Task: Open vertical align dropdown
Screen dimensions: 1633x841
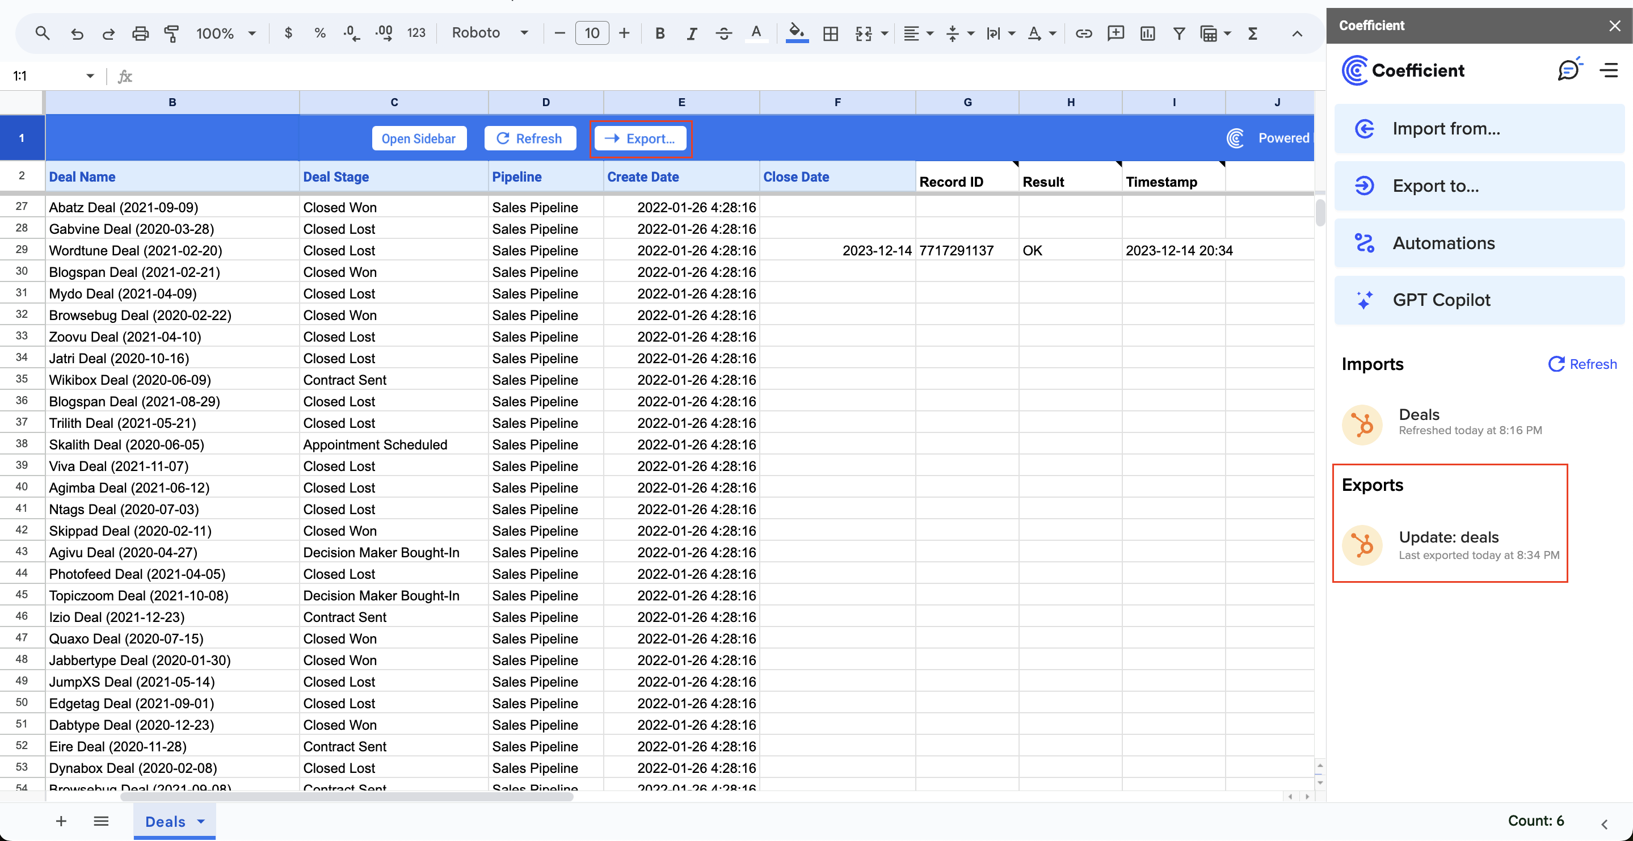Action: (959, 33)
